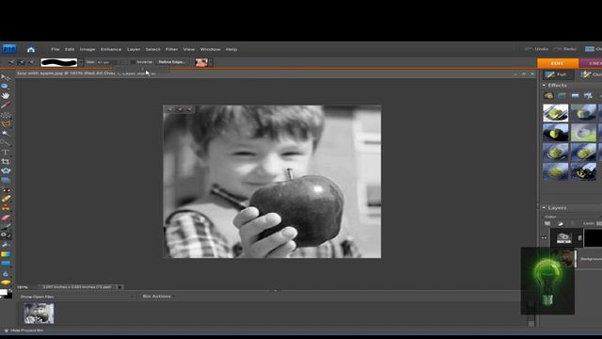Select the Magic Wand tool

click(6, 133)
